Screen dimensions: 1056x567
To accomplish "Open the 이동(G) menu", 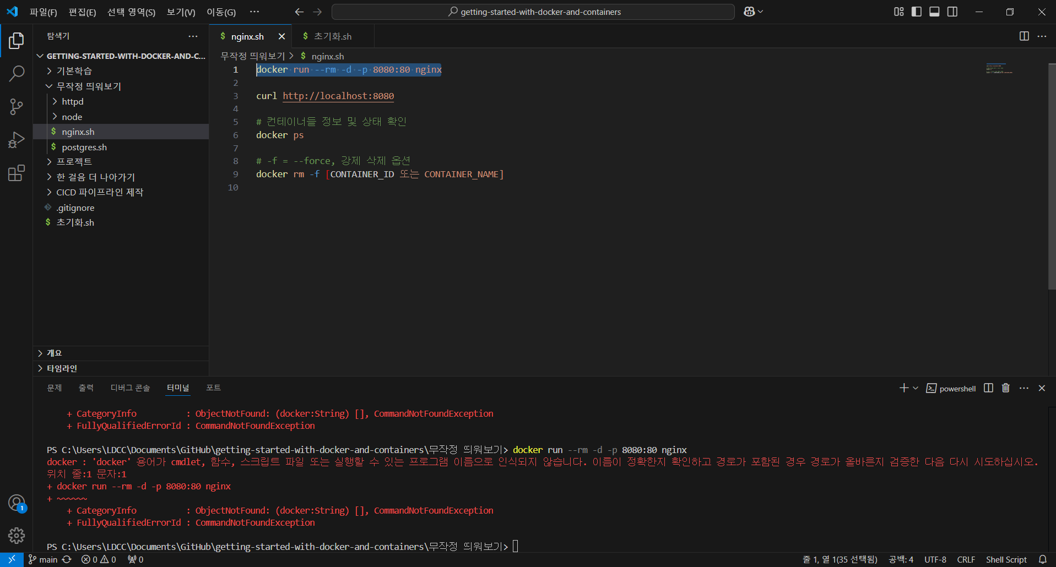I will pyautogui.click(x=221, y=12).
